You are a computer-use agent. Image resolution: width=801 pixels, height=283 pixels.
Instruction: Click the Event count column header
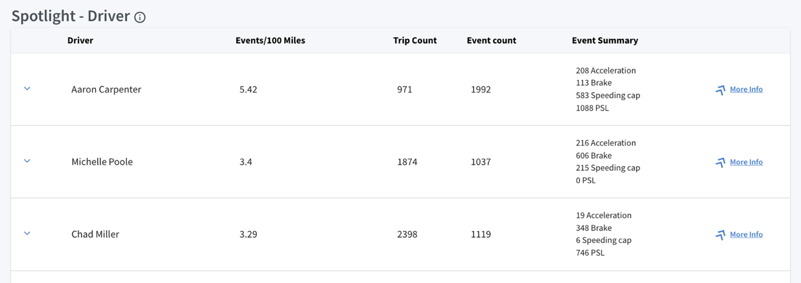[x=492, y=41]
